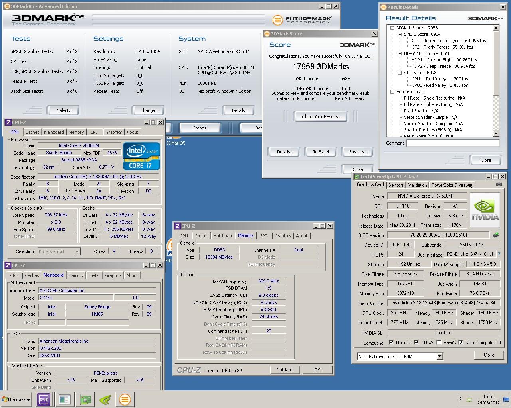Click the motherboard Model value G74Sx
511x408 pixels.
click(x=76, y=298)
